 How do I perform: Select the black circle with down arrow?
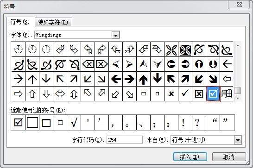click(213, 64)
